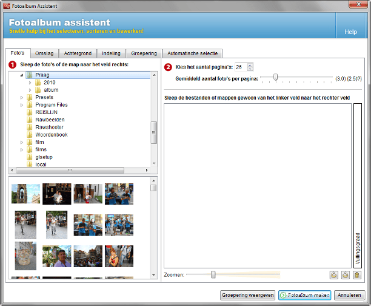Image resolution: width=371 pixels, height=306 pixels.
Task: Click the folder tree horizontal scrollbar thumb
Action: [70, 170]
